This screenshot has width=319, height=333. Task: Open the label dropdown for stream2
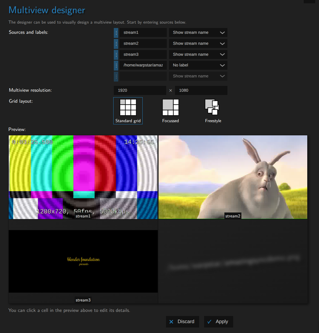pyautogui.click(x=198, y=44)
